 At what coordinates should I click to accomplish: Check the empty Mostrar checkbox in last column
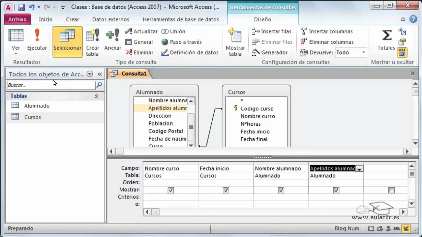click(391, 190)
